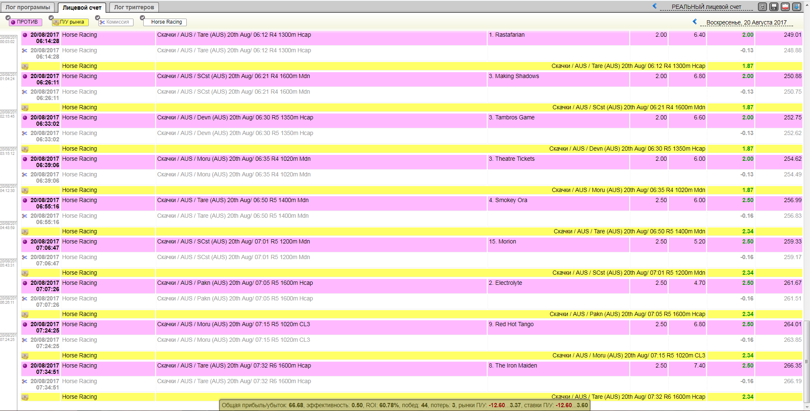Click the purple ball icon on the 06:33:02 bet row
The image size is (810, 411).
25,118
